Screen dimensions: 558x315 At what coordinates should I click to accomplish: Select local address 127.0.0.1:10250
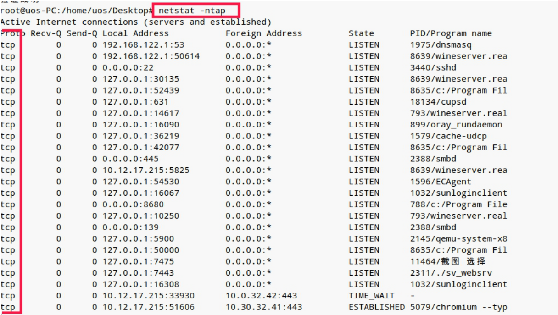[x=141, y=216]
